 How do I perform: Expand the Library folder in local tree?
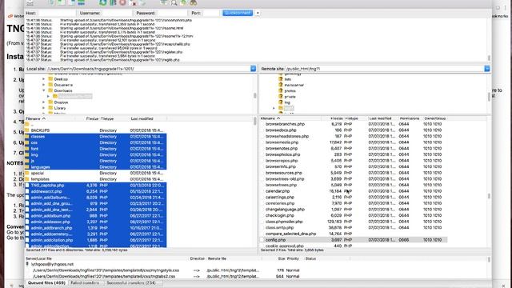(44, 108)
